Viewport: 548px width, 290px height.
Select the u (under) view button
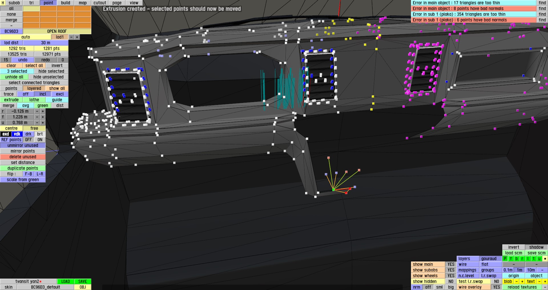539,259
